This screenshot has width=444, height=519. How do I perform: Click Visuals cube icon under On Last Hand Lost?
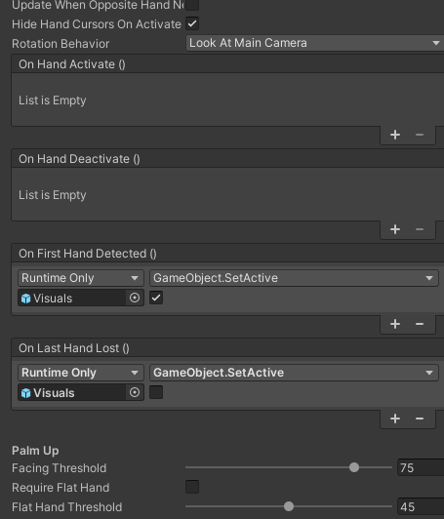click(25, 393)
